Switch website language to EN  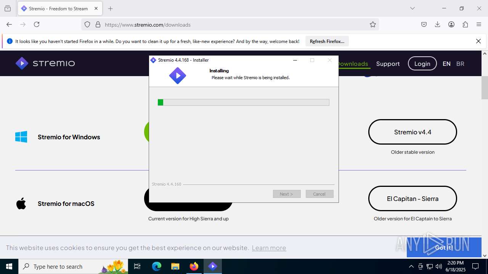pyautogui.click(x=446, y=64)
